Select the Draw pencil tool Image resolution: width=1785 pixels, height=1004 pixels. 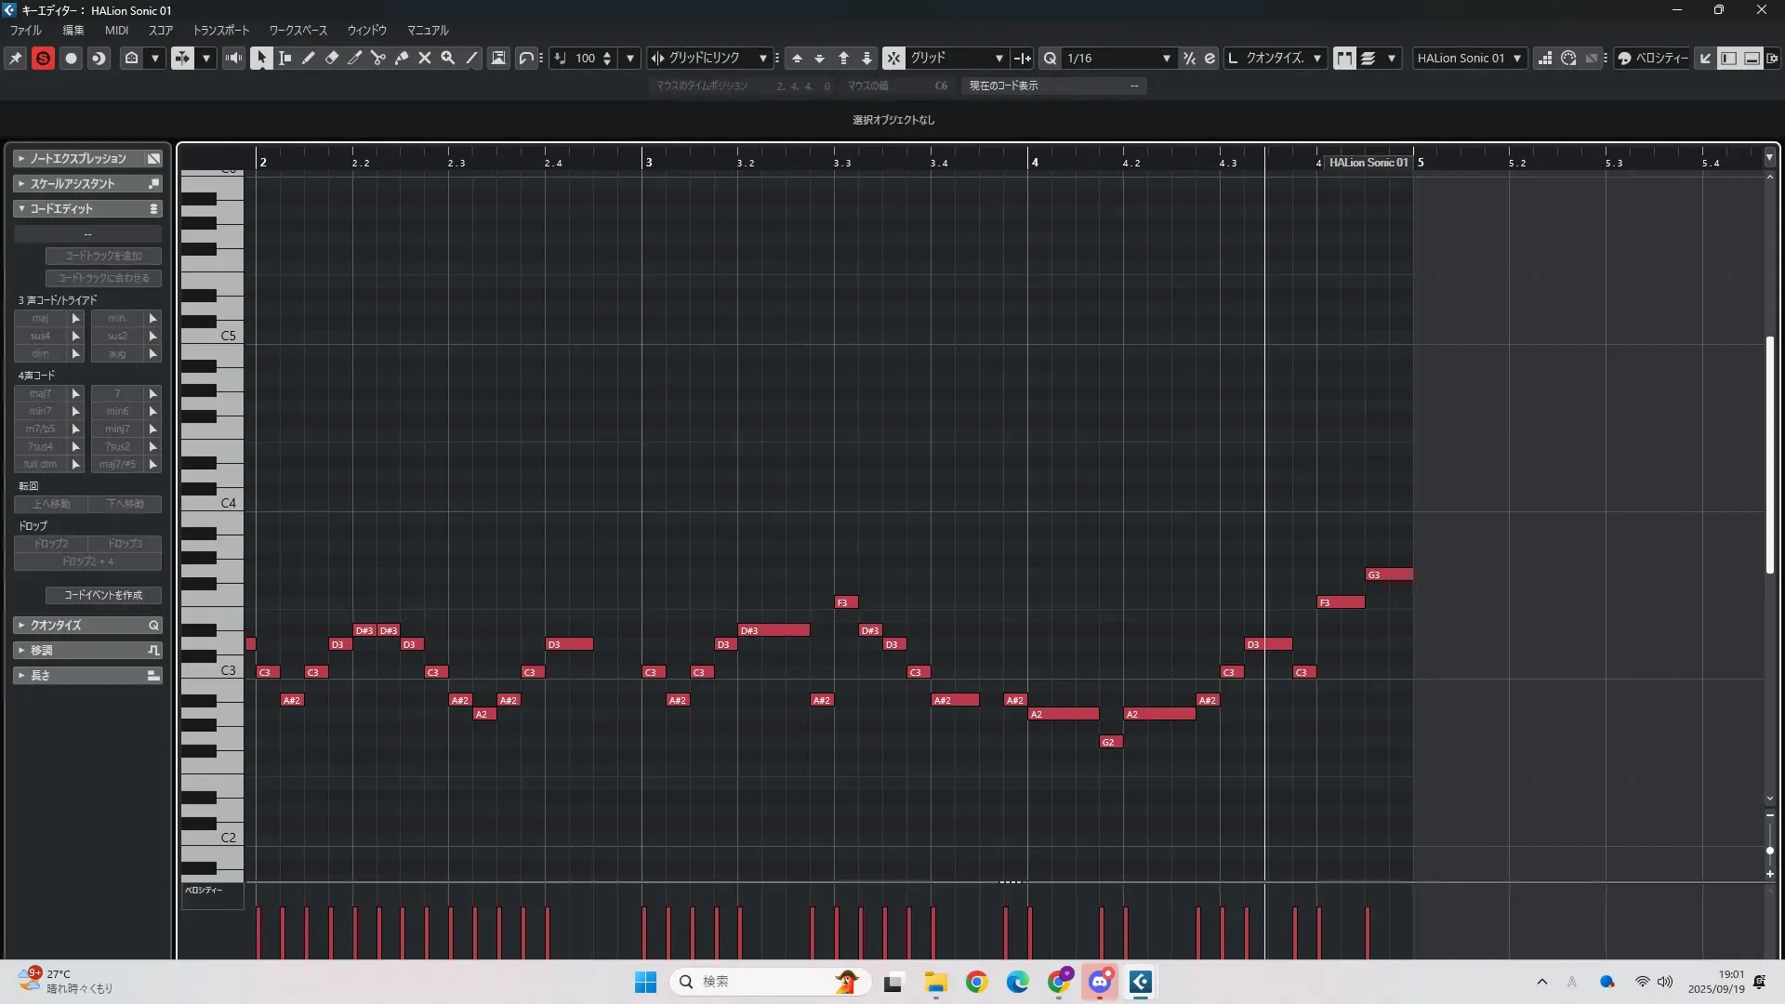pos(308,58)
